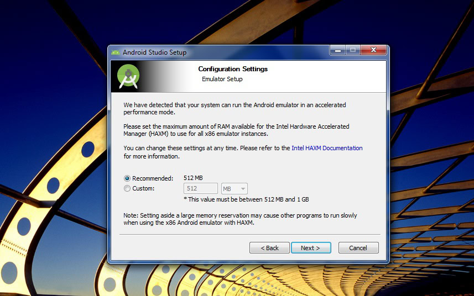Viewport: 474px width, 296px height.
Task: Click the 'Emulator Setup' subtitle
Action: (x=222, y=79)
